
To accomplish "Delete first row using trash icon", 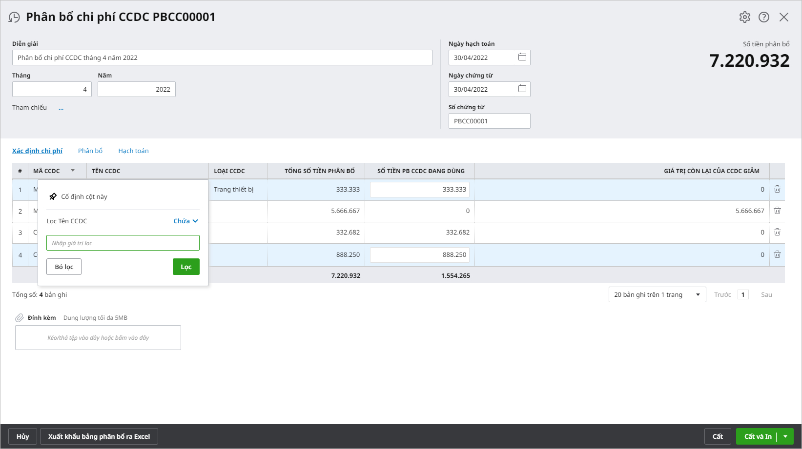I will [777, 189].
